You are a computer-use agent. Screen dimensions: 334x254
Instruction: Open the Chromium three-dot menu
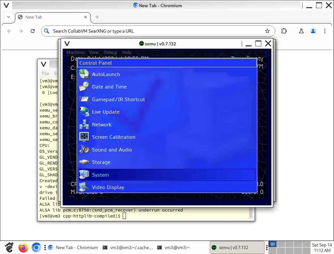point(325,31)
